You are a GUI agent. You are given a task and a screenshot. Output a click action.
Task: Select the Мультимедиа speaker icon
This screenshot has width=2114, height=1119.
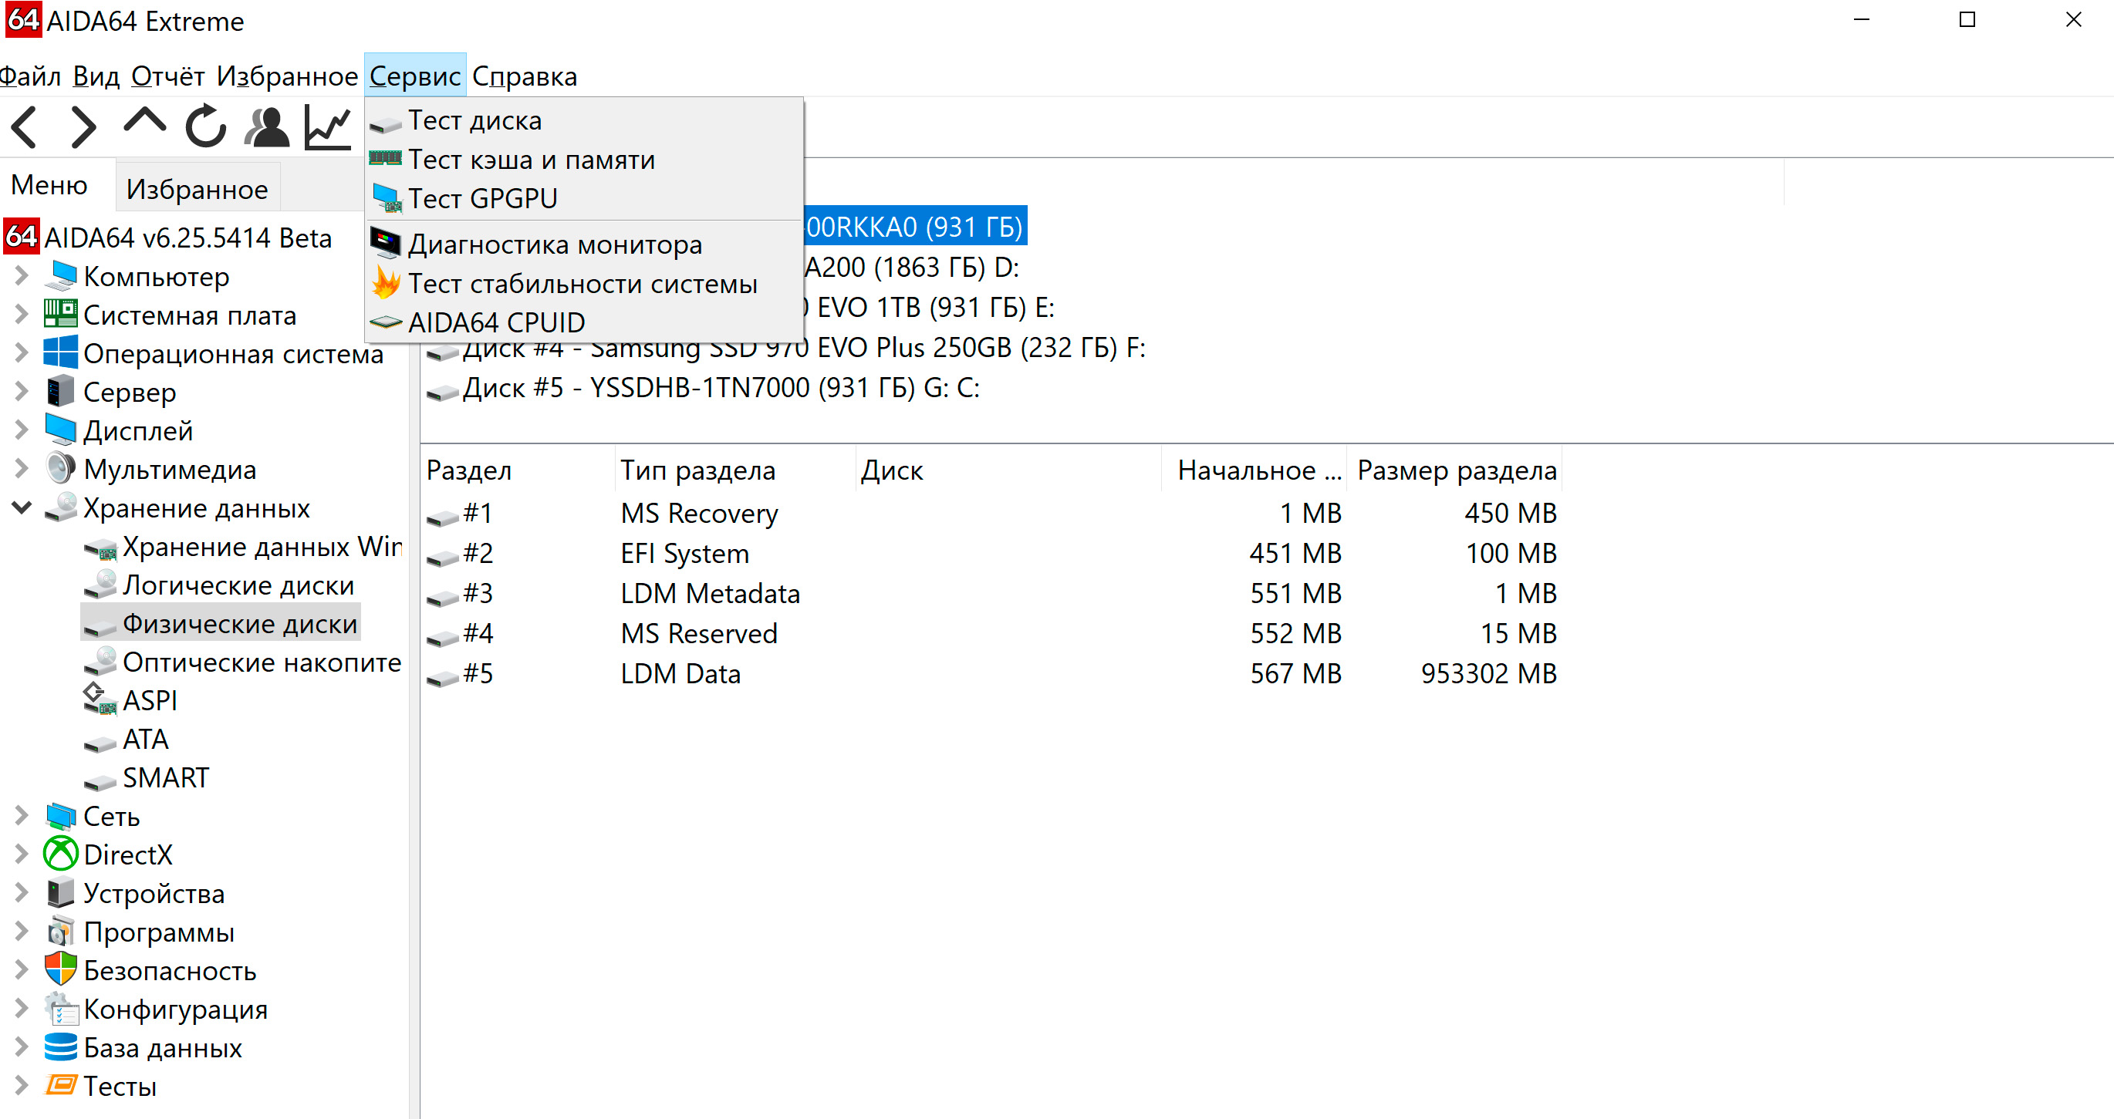pos(61,467)
